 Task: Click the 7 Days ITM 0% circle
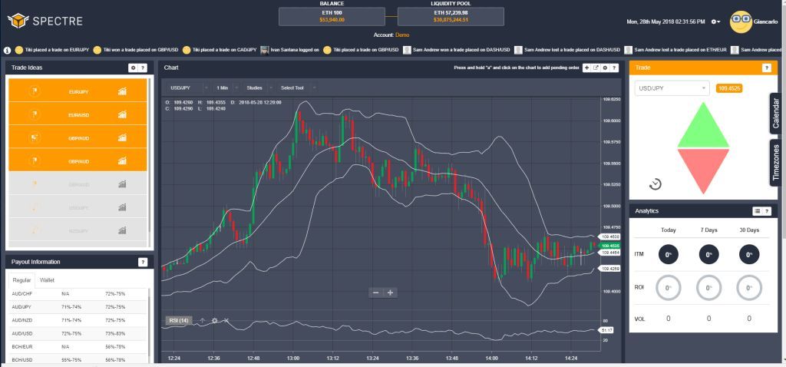point(708,254)
